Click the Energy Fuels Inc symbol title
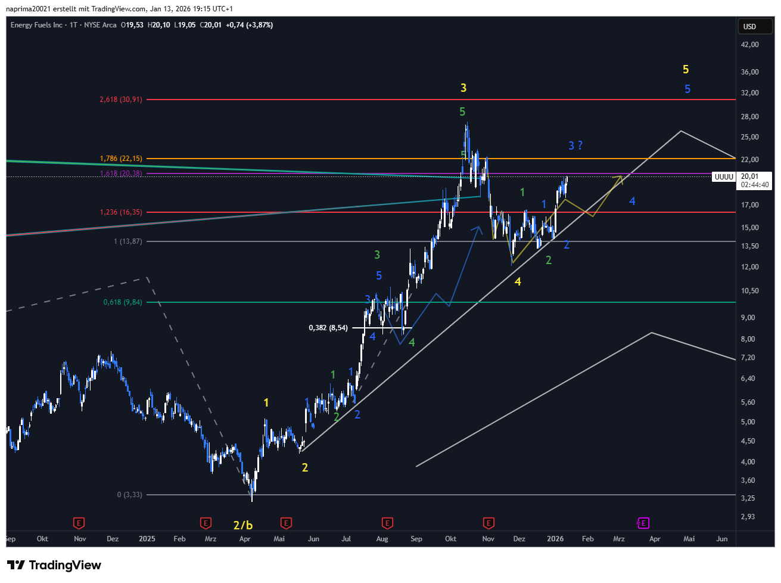This screenshot has width=781, height=583. tap(36, 25)
